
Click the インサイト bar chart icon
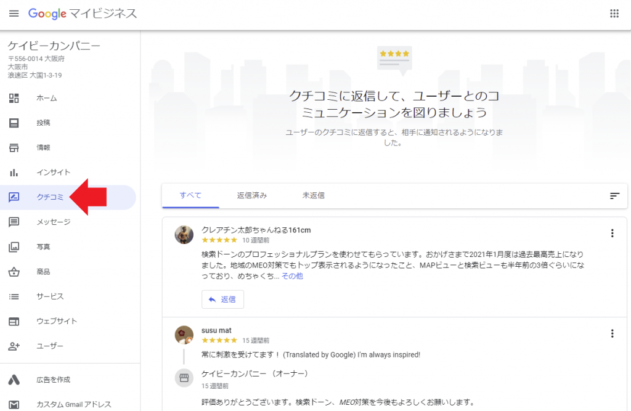[14, 173]
